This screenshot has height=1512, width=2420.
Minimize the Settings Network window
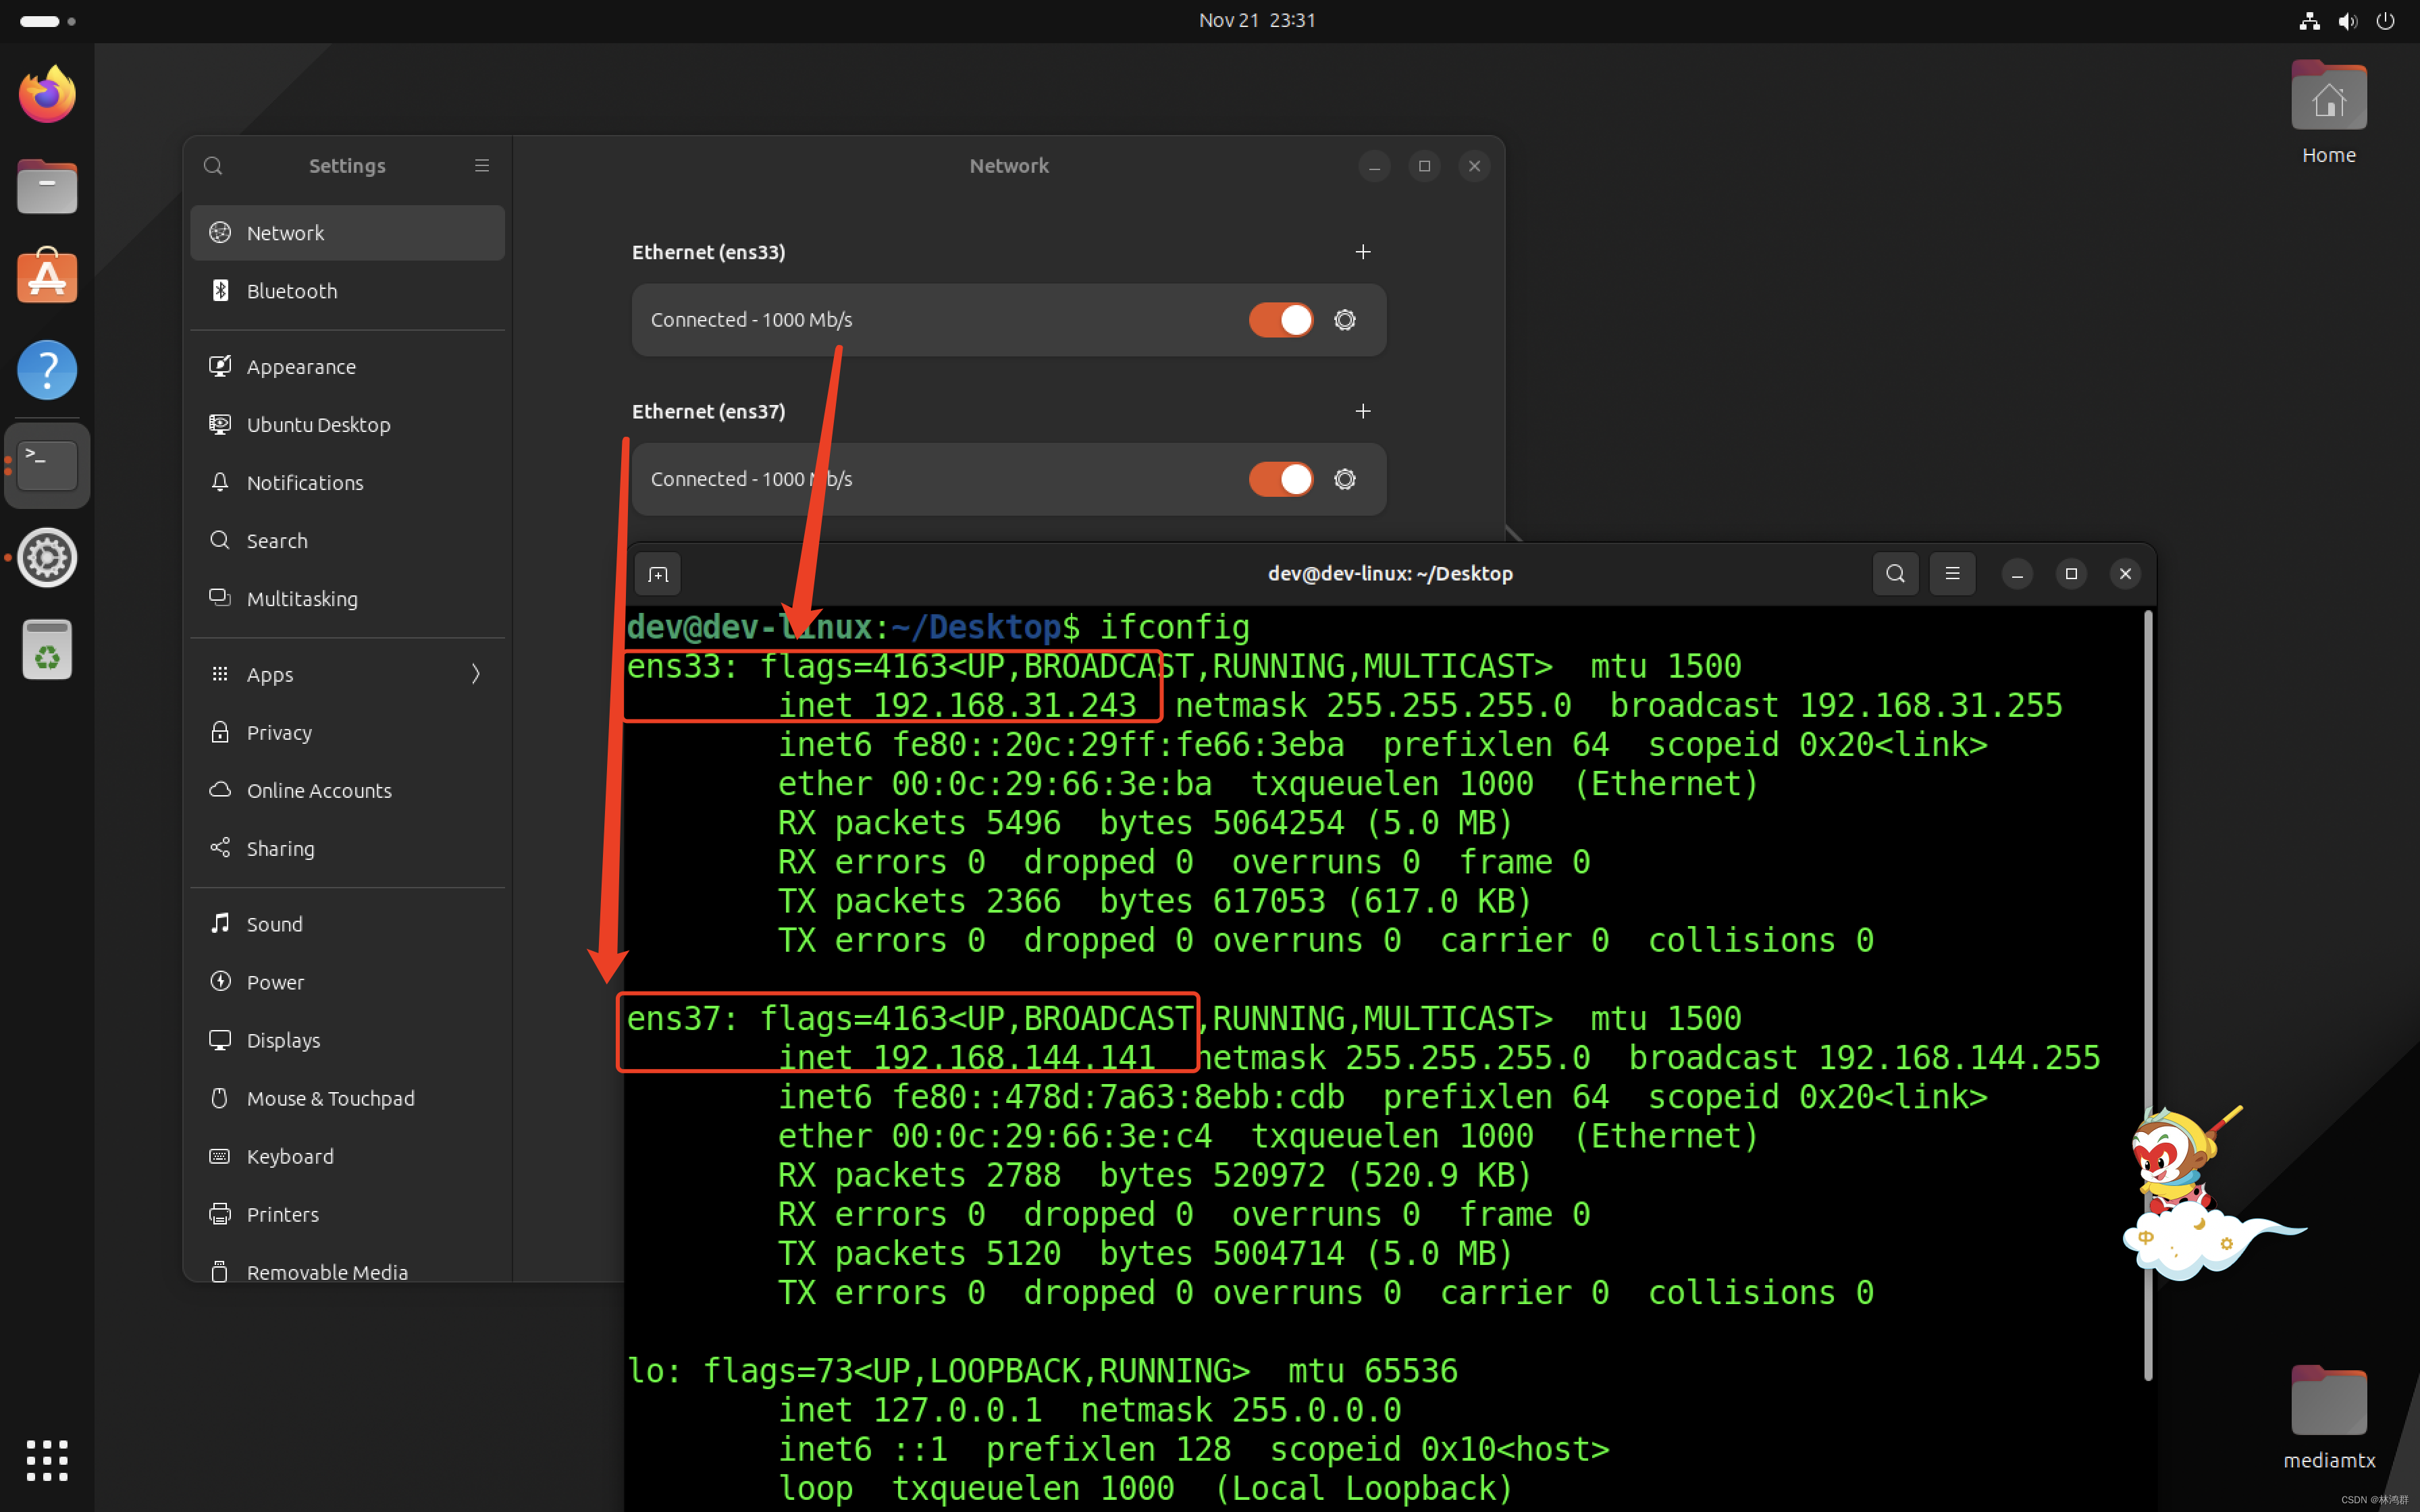pos(1374,166)
